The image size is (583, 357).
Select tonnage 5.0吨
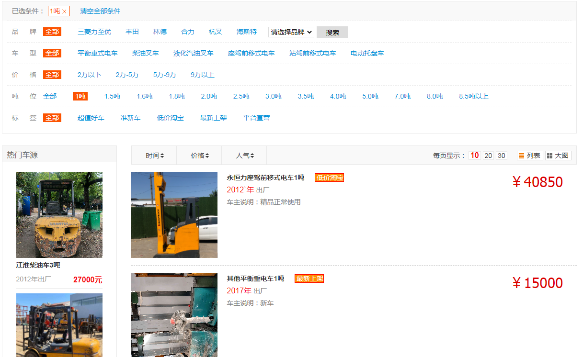(x=370, y=96)
